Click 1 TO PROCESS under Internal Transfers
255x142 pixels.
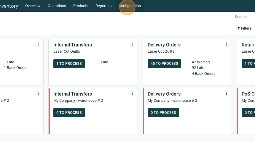click(x=69, y=64)
